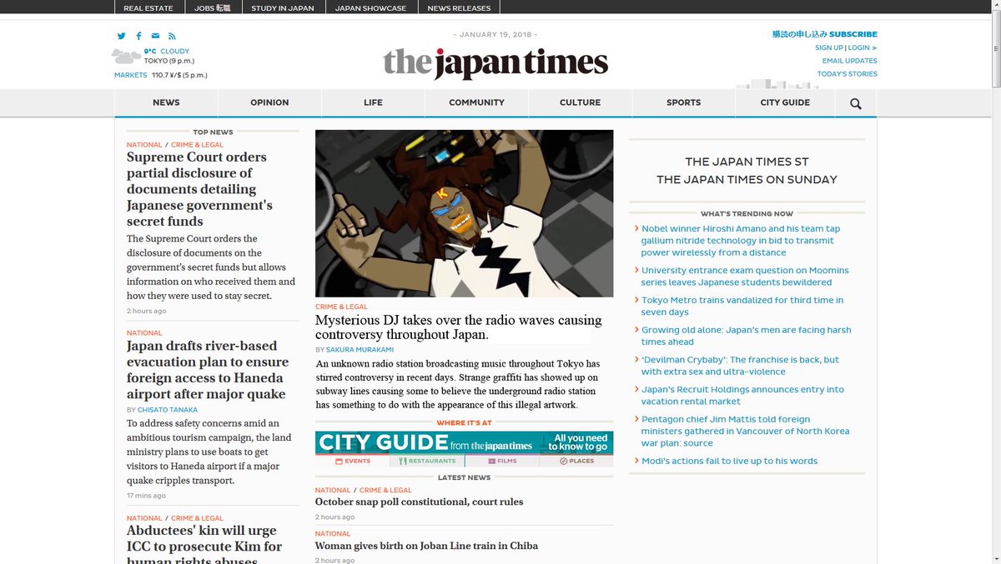
Task: Open Films in City Guide banner
Action: click(x=501, y=461)
